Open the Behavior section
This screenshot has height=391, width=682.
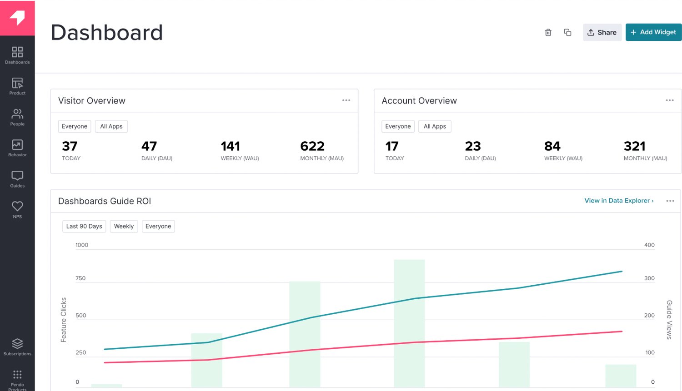pyautogui.click(x=17, y=148)
